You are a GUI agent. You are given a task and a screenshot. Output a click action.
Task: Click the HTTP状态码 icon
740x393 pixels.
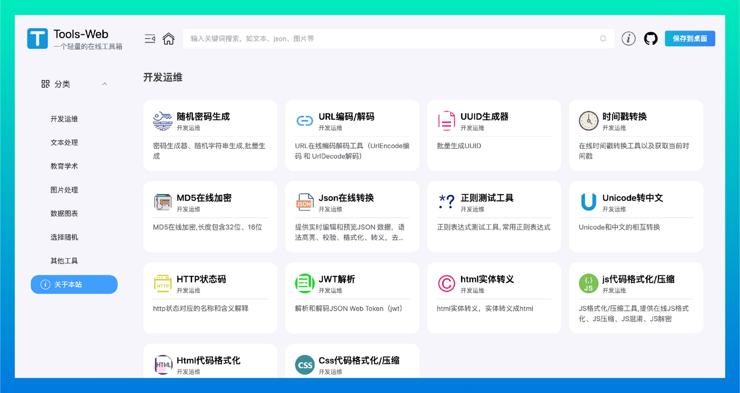[x=163, y=283]
